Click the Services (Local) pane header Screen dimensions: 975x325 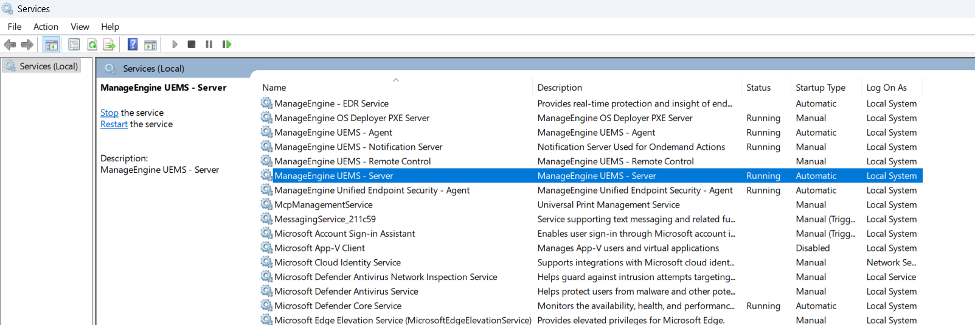(153, 69)
